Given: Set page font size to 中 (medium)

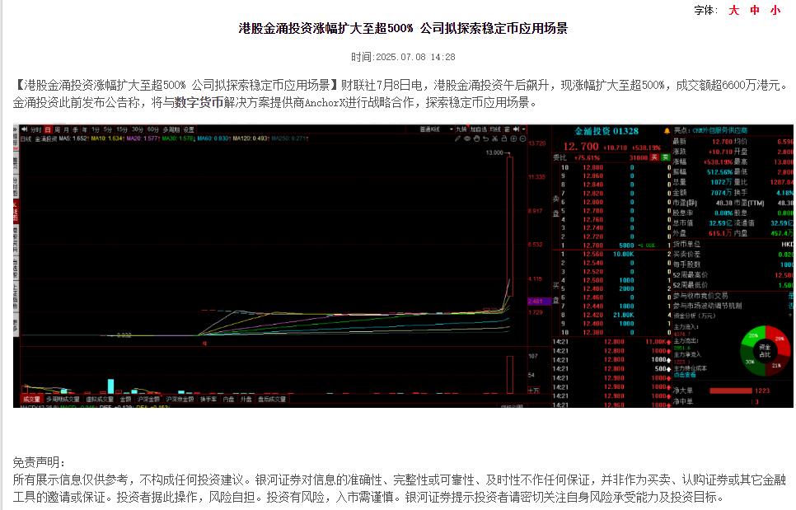Looking at the screenshot, I should (x=754, y=10).
